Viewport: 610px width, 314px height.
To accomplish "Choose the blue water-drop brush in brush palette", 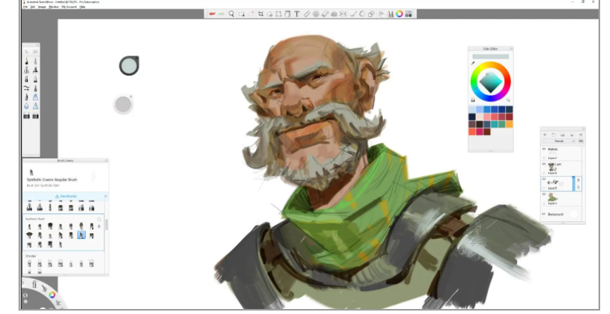I will [26, 106].
